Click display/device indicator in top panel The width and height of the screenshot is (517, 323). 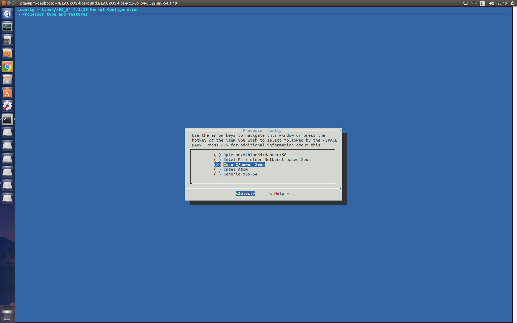tap(465, 3)
